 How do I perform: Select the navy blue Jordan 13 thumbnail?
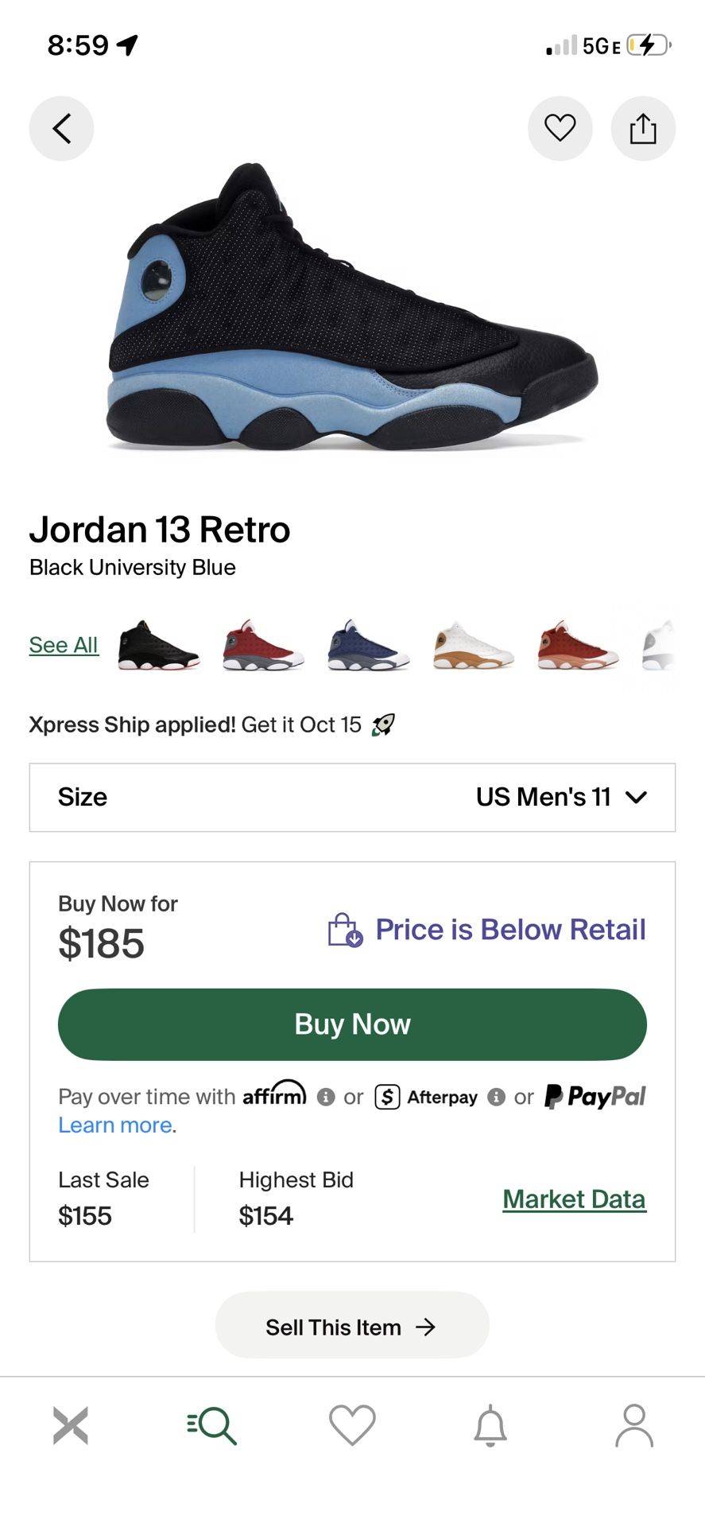coord(368,645)
